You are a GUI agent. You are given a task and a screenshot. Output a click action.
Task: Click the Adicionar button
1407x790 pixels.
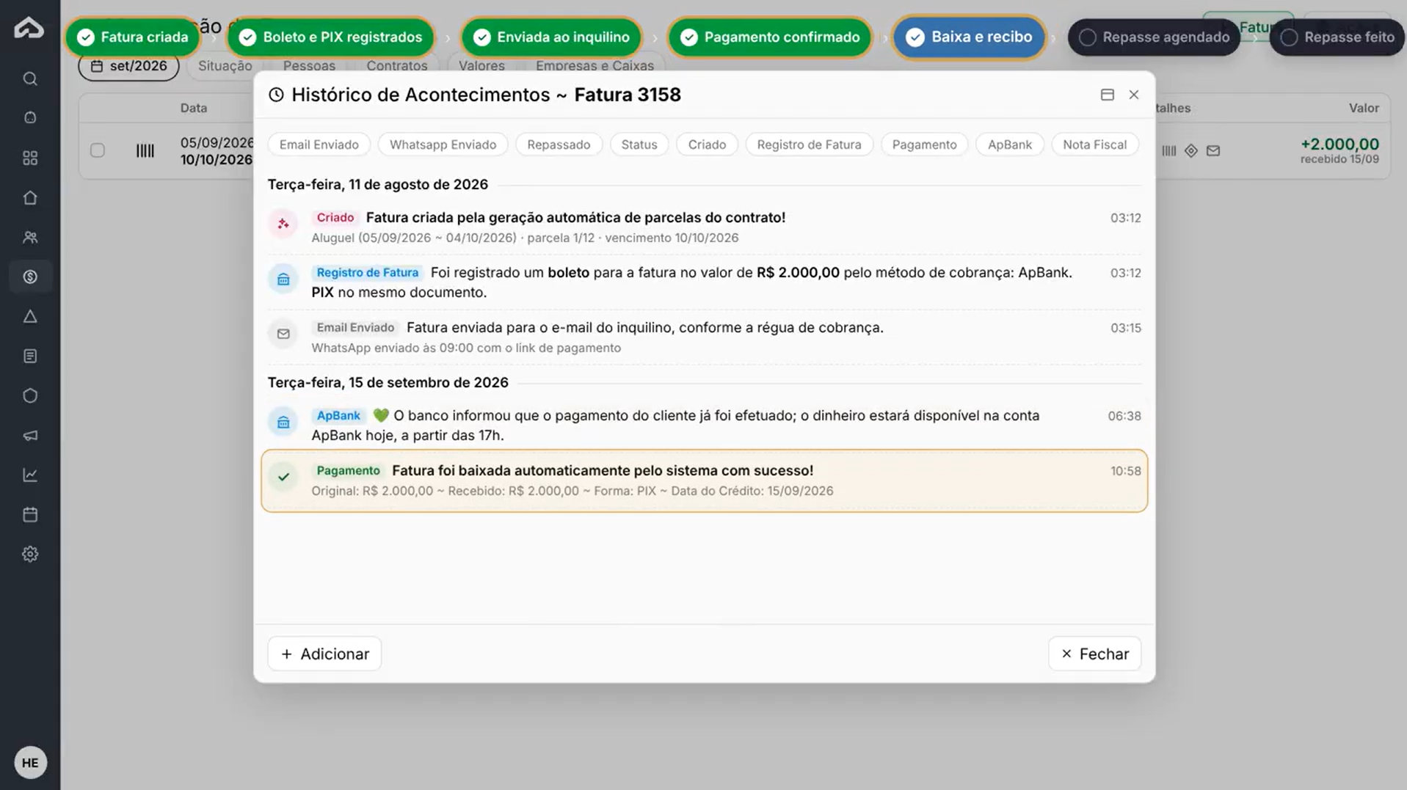pyautogui.click(x=324, y=654)
